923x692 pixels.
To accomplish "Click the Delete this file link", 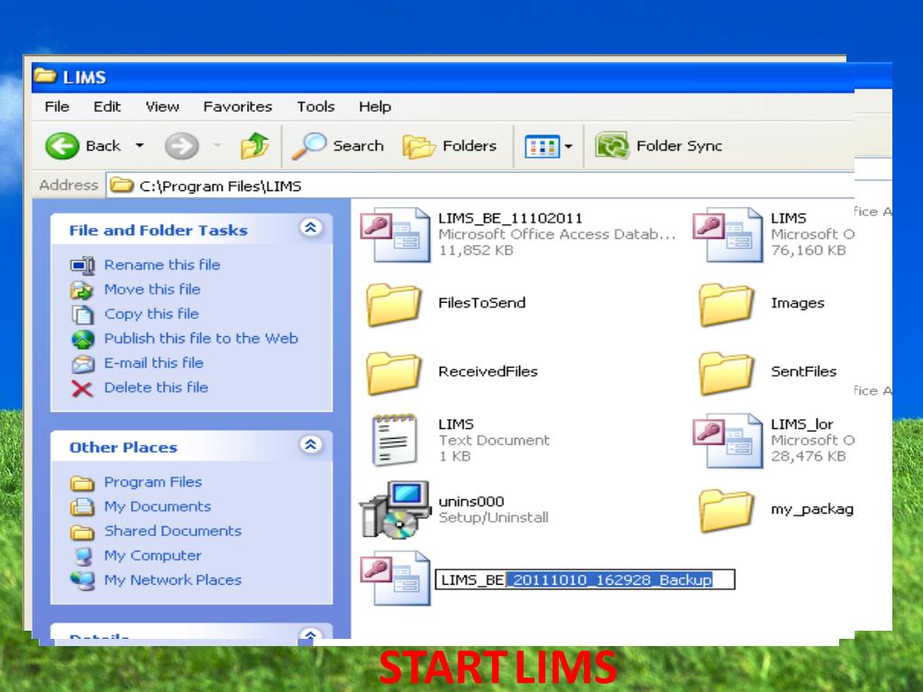I will (157, 387).
